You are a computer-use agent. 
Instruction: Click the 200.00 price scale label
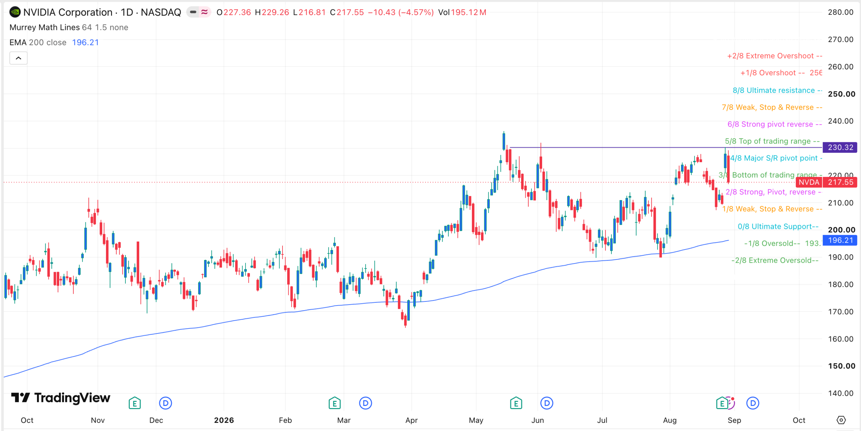click(841, 230)
